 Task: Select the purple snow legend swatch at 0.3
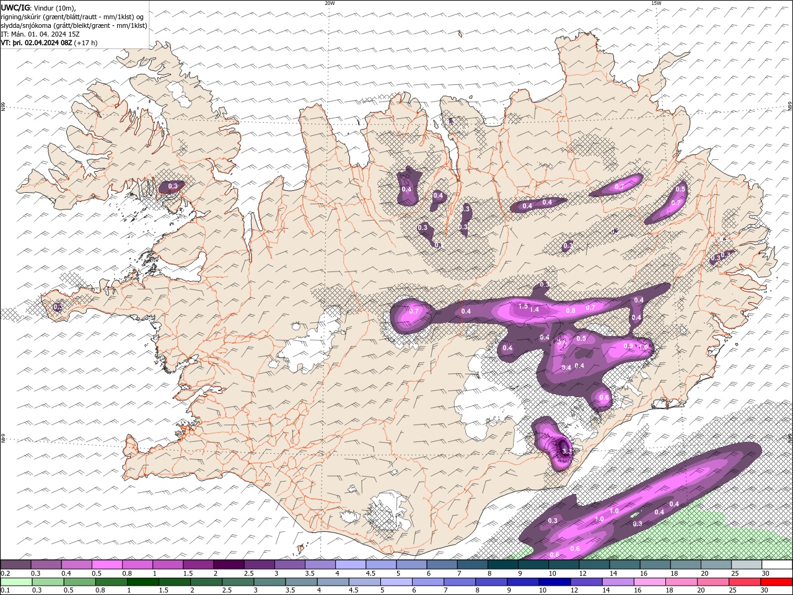coord(46,565)
